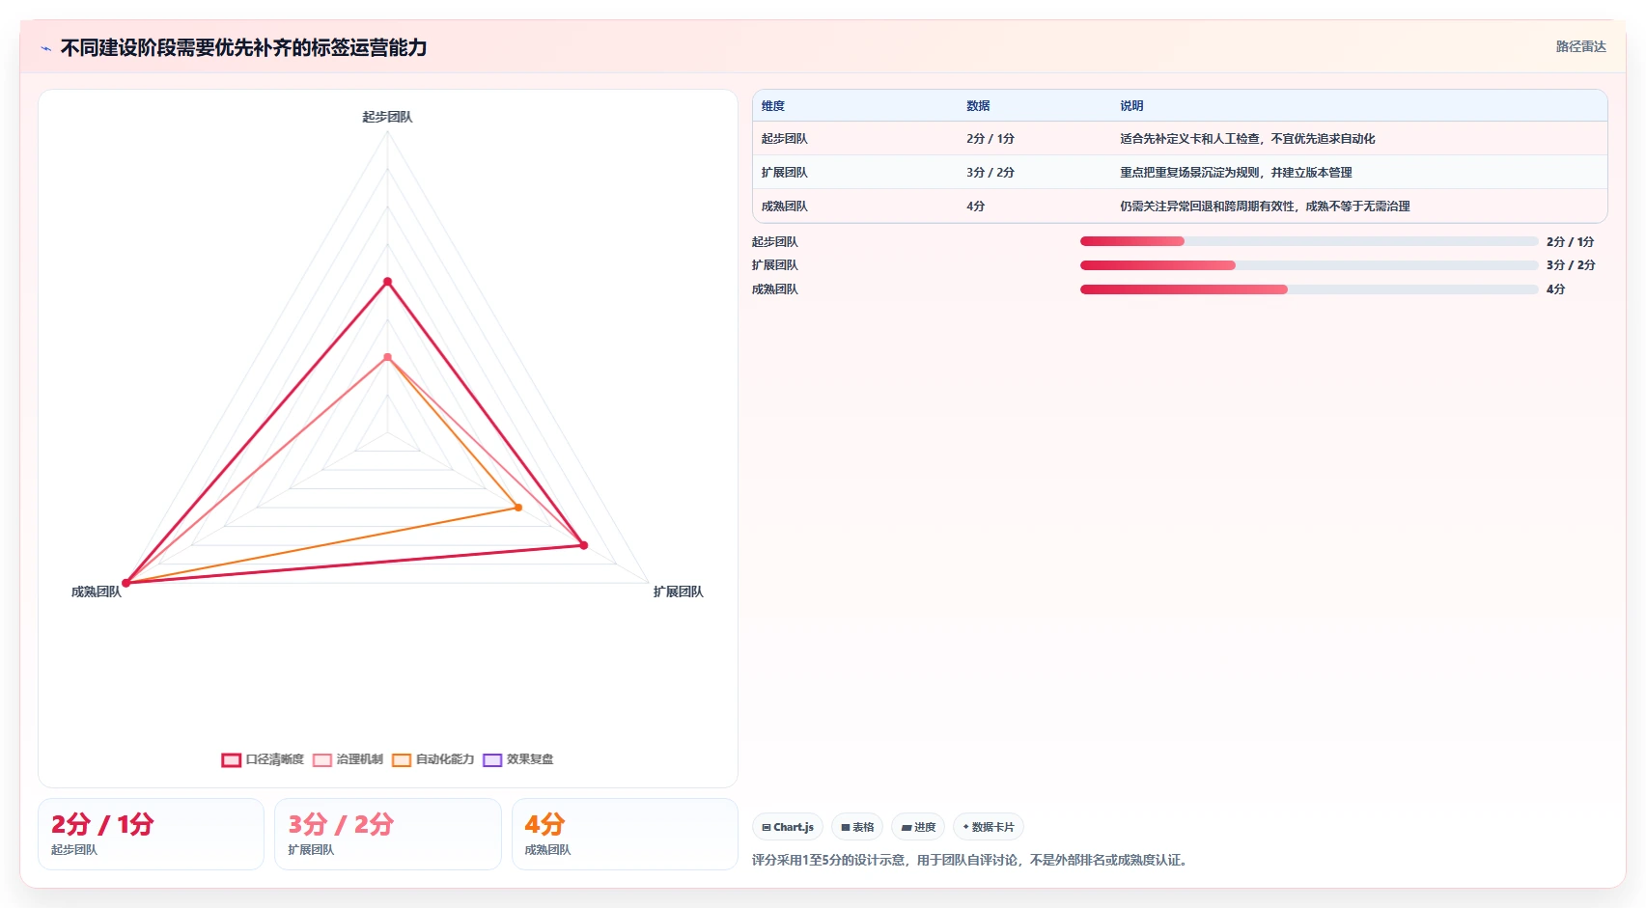Screen dimensions: 1646x908
Task: Click the pink data point on the 起步团队 axis
Action: (387, 357)
